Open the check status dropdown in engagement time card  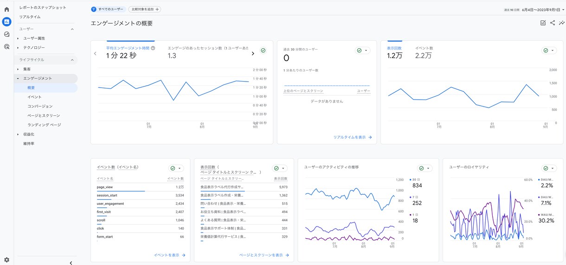(263, 50)
